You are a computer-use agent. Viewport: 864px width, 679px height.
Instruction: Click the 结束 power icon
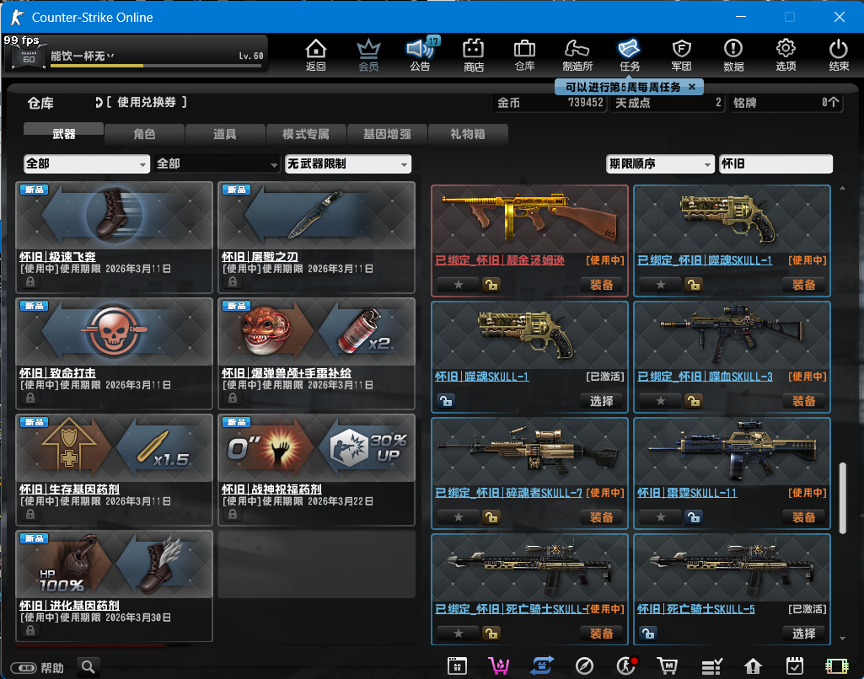click(839, 55)
